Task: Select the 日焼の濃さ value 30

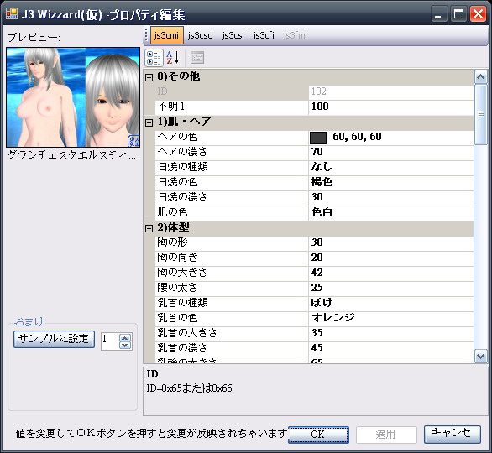Action: (391, 197)
